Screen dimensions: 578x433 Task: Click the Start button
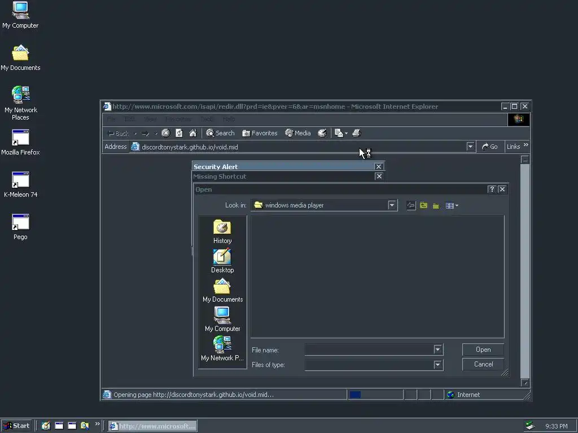click(16, 426)
